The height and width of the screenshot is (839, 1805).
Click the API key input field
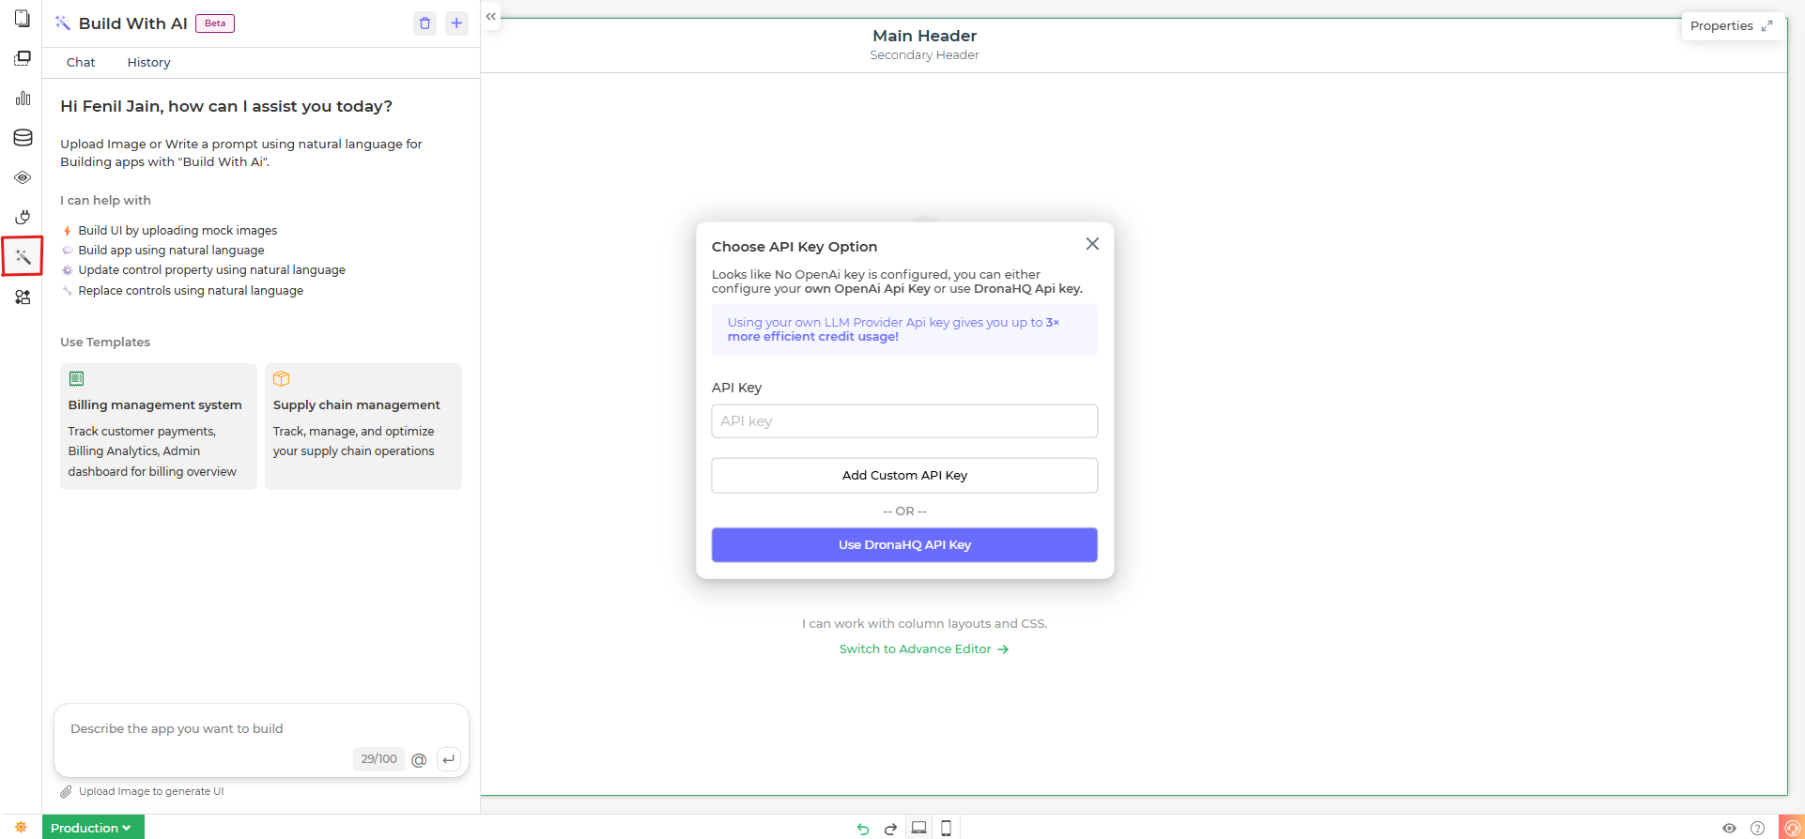pos(904,421)
